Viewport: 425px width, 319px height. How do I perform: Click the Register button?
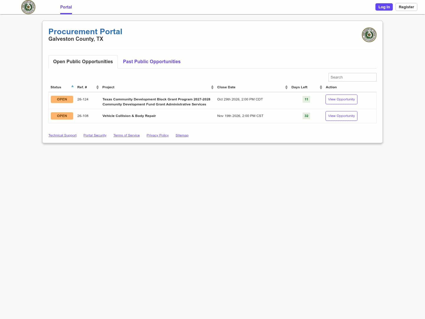coord(406,7)
